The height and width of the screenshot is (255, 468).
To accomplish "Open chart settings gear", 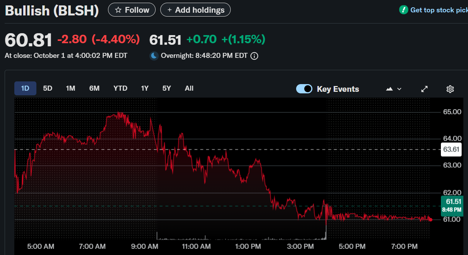I will (x=450, y=89).
